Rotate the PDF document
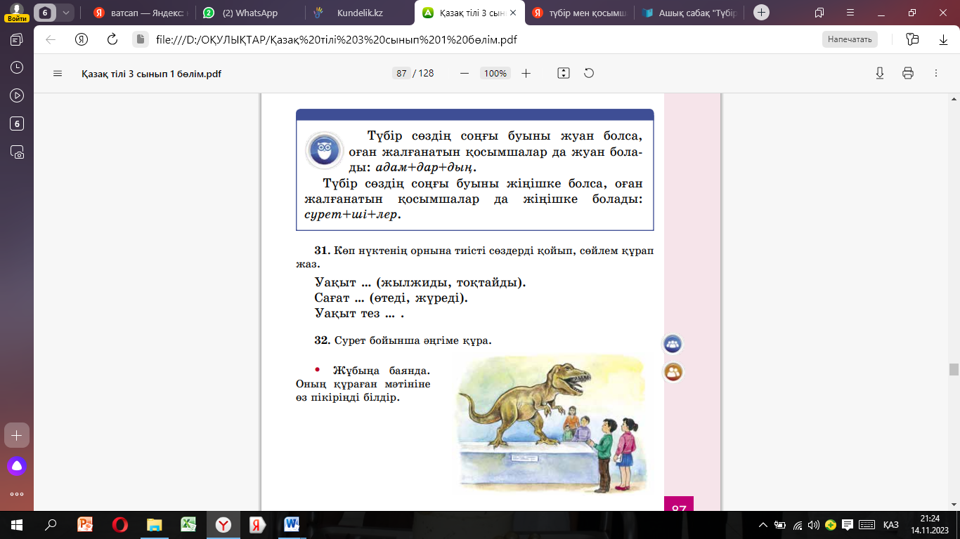 [x=589, y=74]
